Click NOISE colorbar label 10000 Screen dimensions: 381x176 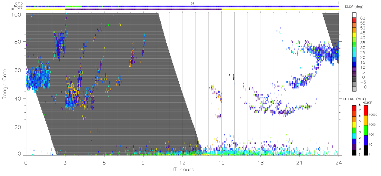coord(373,115)
